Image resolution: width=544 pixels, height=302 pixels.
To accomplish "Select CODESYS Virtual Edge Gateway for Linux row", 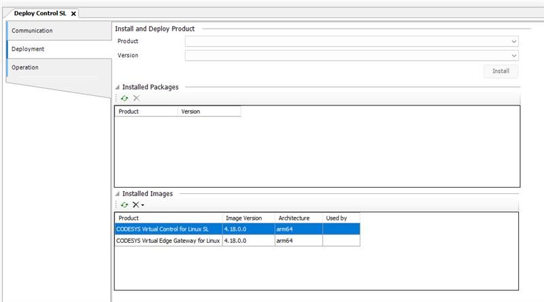I will tap(168, 240).
